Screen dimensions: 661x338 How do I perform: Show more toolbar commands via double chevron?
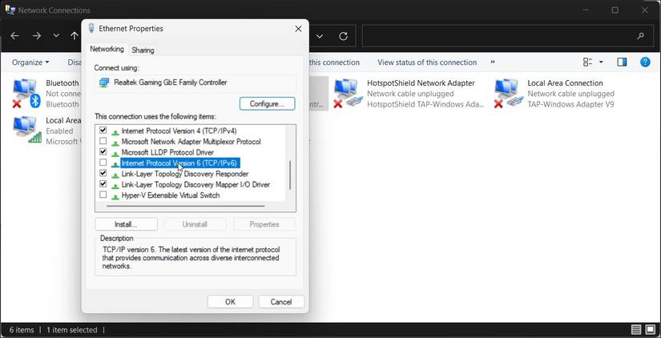tap(493, 62)
